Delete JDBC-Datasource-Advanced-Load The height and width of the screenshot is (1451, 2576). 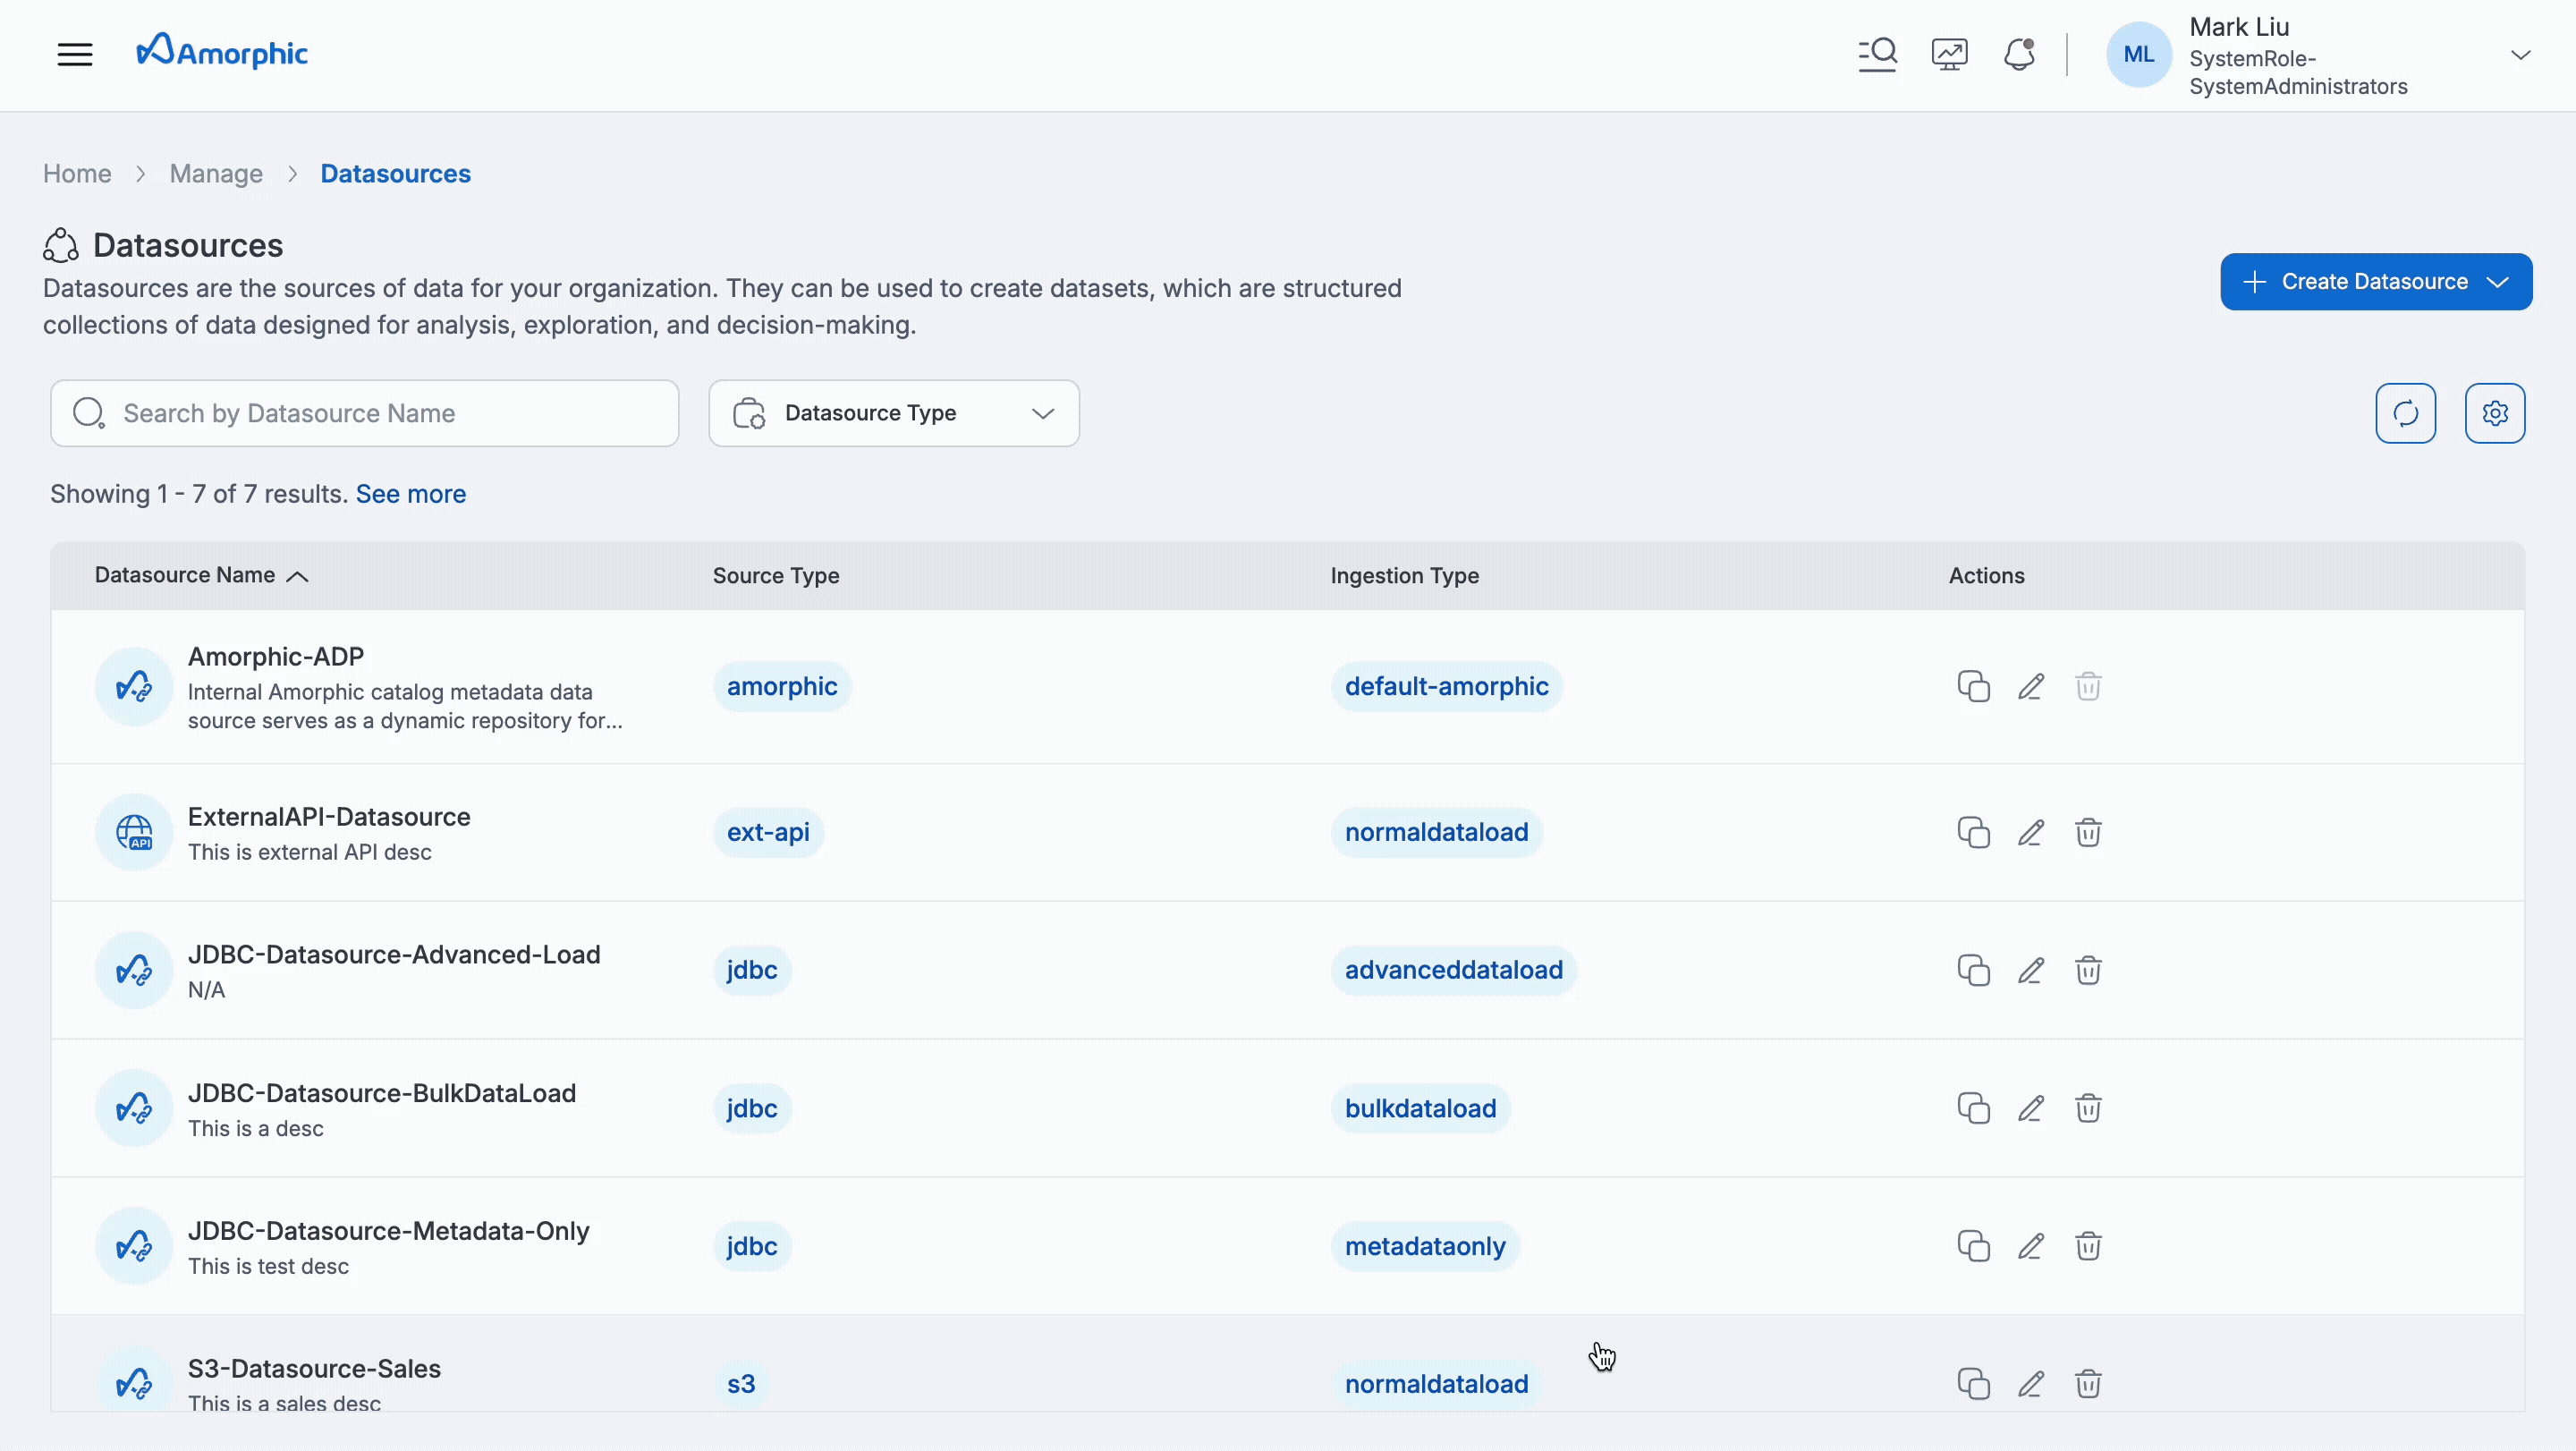[2089, 969]
